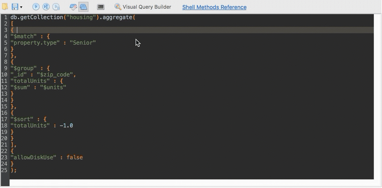Viewport: 382px width, 188px height.
Task: Run the selected text with the third play icon
Action: pyautogui.click(x=56, y=7)
